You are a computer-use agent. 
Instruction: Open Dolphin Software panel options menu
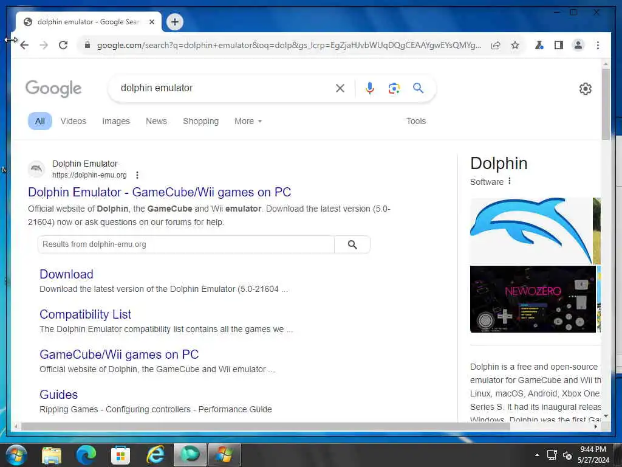click(510, 181)
